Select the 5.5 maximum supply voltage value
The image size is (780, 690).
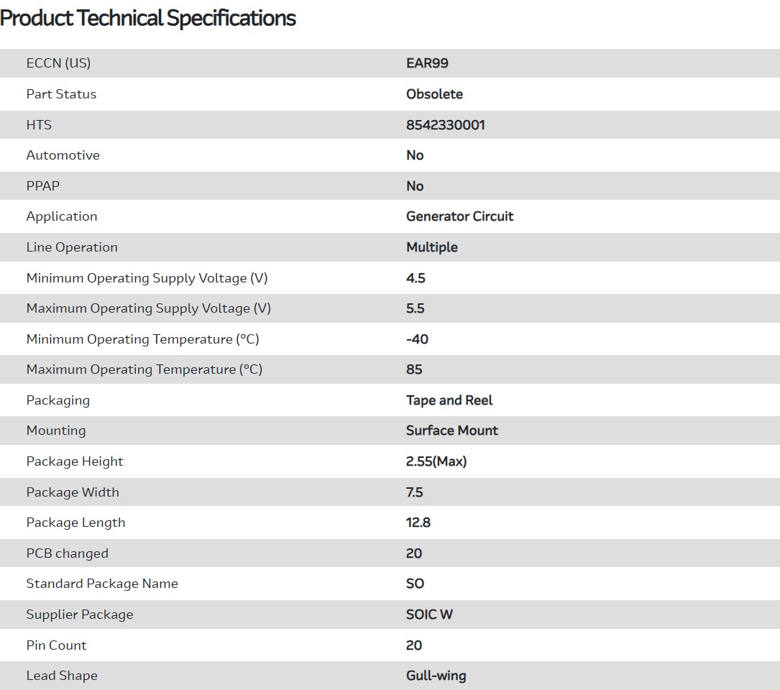415,308
